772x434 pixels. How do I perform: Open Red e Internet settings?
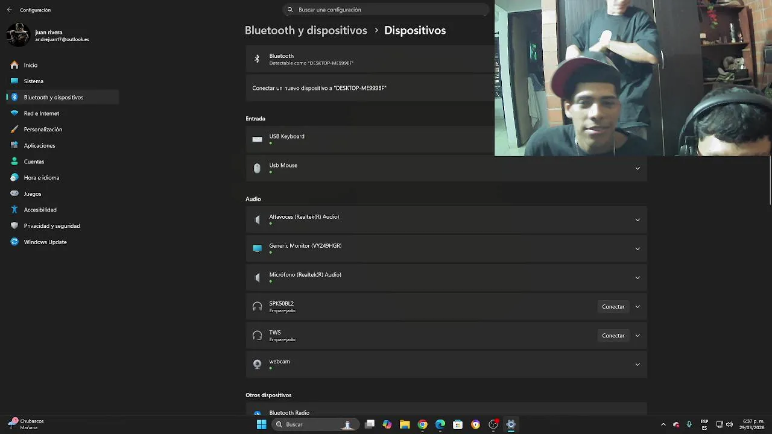(x=63, y=113)
